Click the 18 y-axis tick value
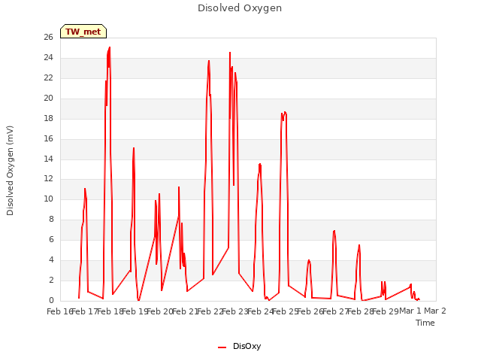The image size is (481, 361). pos(48,118)
